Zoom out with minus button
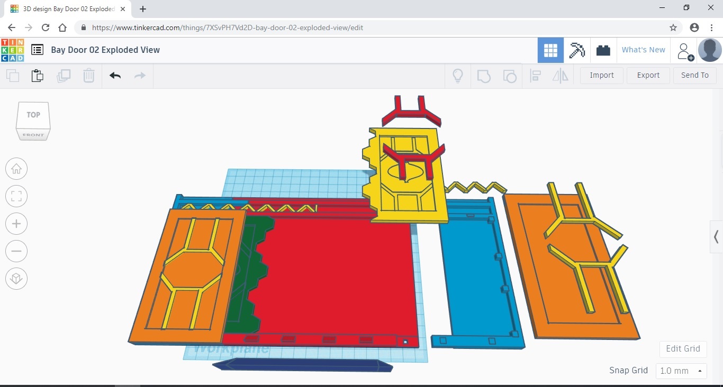723x387 pixels. tap(16, 251)
